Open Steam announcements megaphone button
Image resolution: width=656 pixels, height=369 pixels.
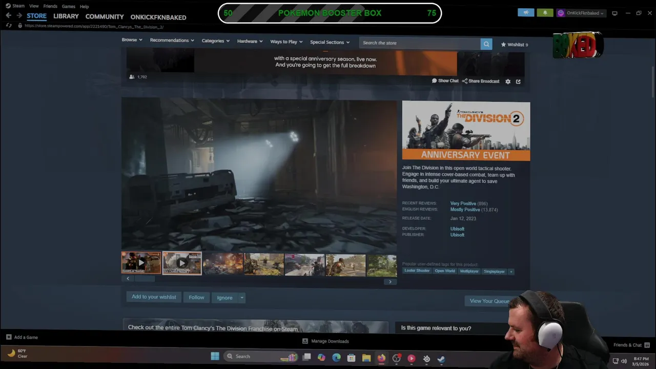tap(526, 13)
